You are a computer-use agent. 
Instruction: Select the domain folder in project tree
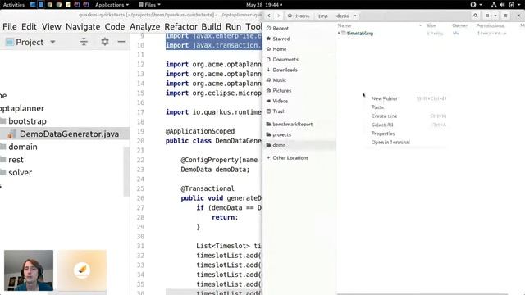pos(23,147)
